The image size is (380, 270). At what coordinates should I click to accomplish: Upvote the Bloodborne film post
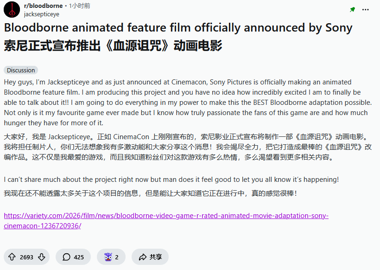[x=12, y=257]
